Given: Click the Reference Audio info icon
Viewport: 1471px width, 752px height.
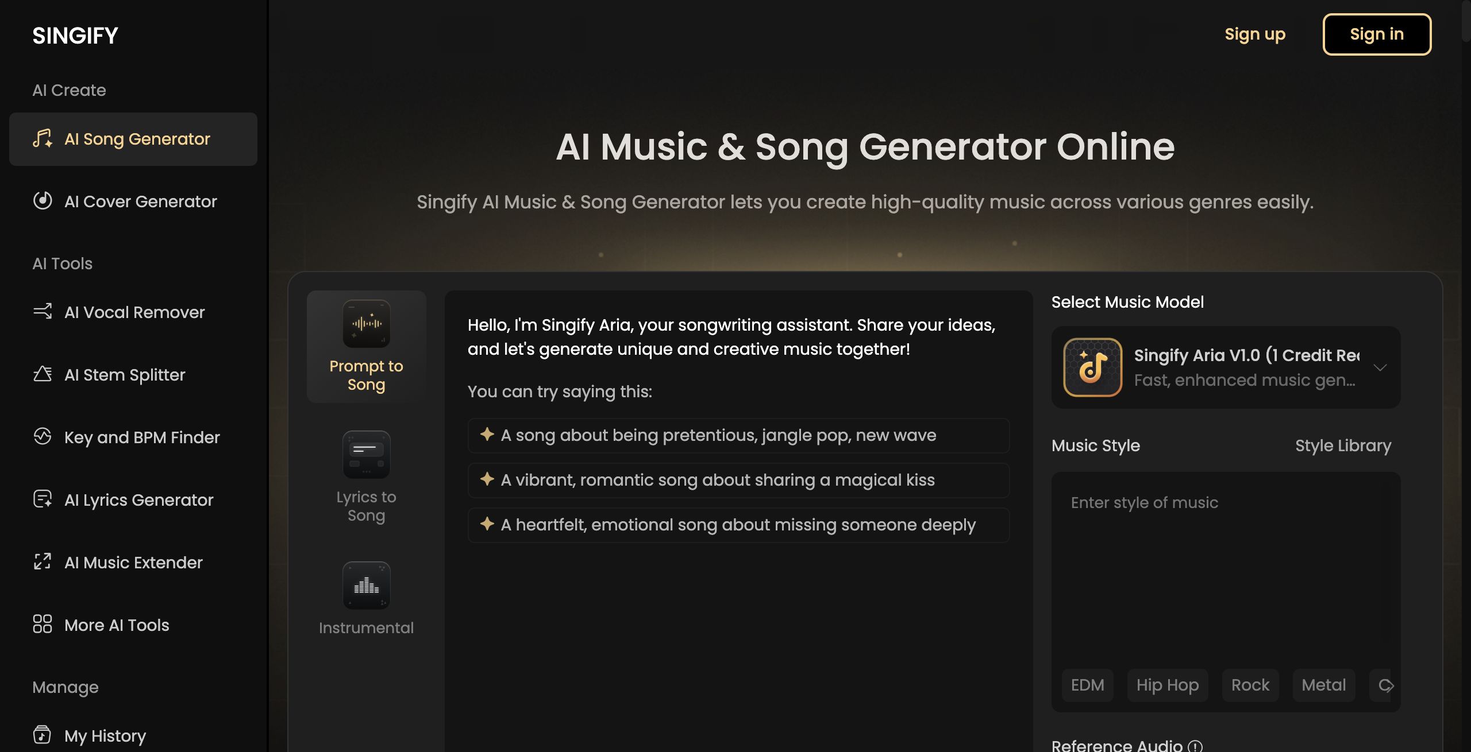Looking at the screenshot, I should pos(1195,746).
